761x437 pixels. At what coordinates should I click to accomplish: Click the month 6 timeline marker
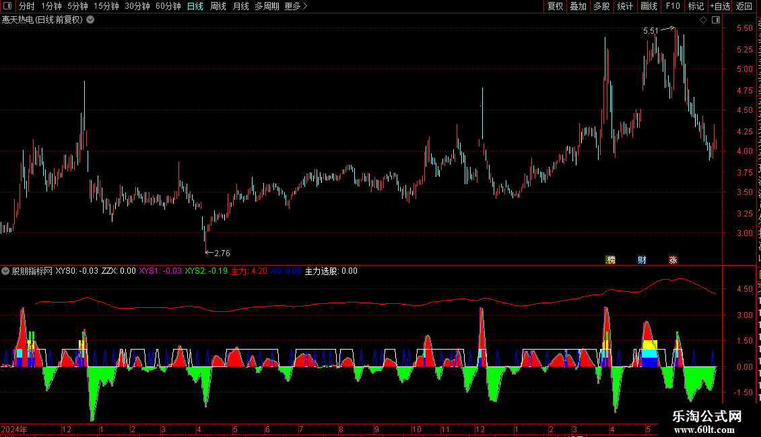(267, 429)
